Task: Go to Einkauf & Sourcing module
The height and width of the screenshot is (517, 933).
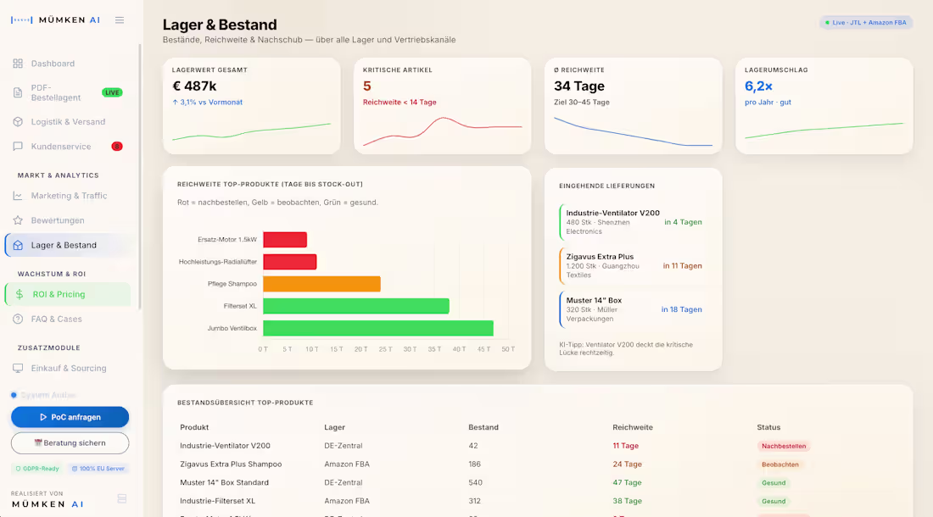Action: click(67, 369)
